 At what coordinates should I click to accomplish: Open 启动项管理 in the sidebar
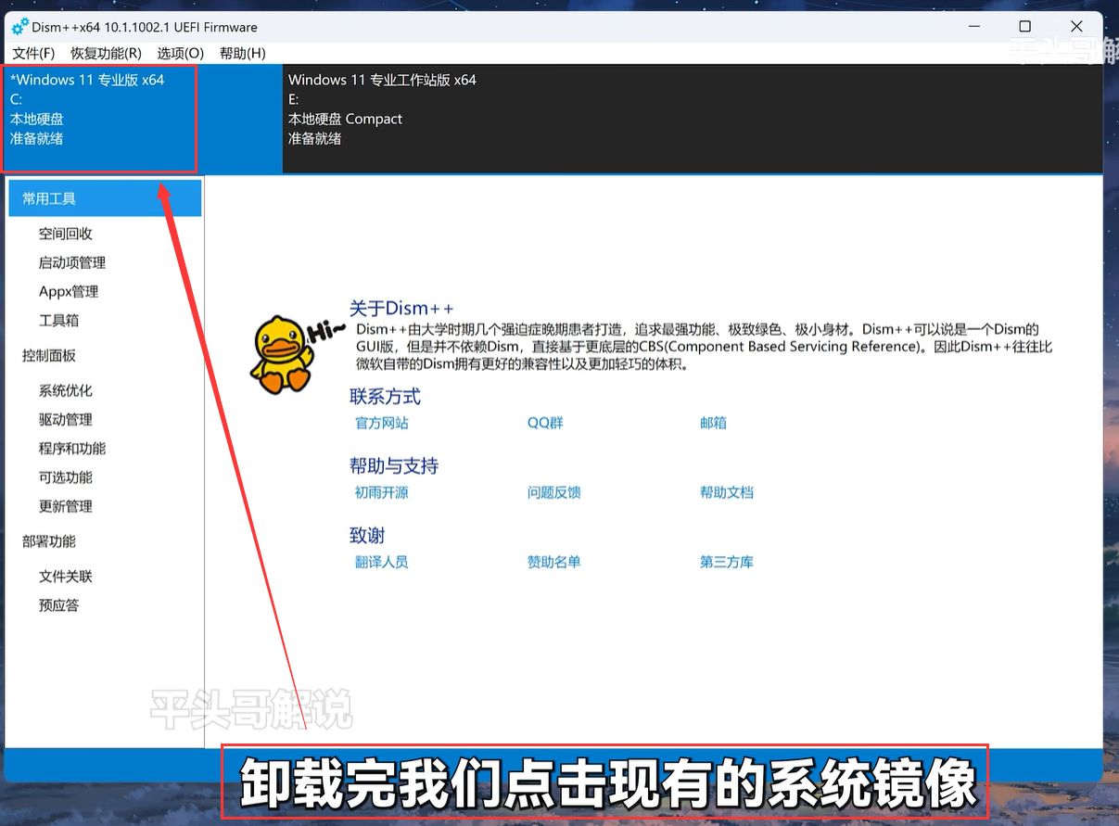[x=72, y=262]
